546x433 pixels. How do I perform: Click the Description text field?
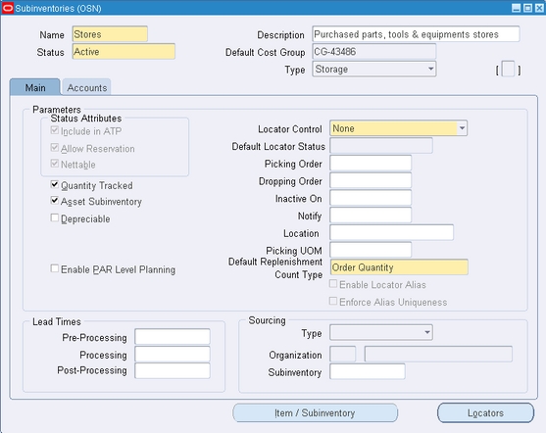[416, 34]
